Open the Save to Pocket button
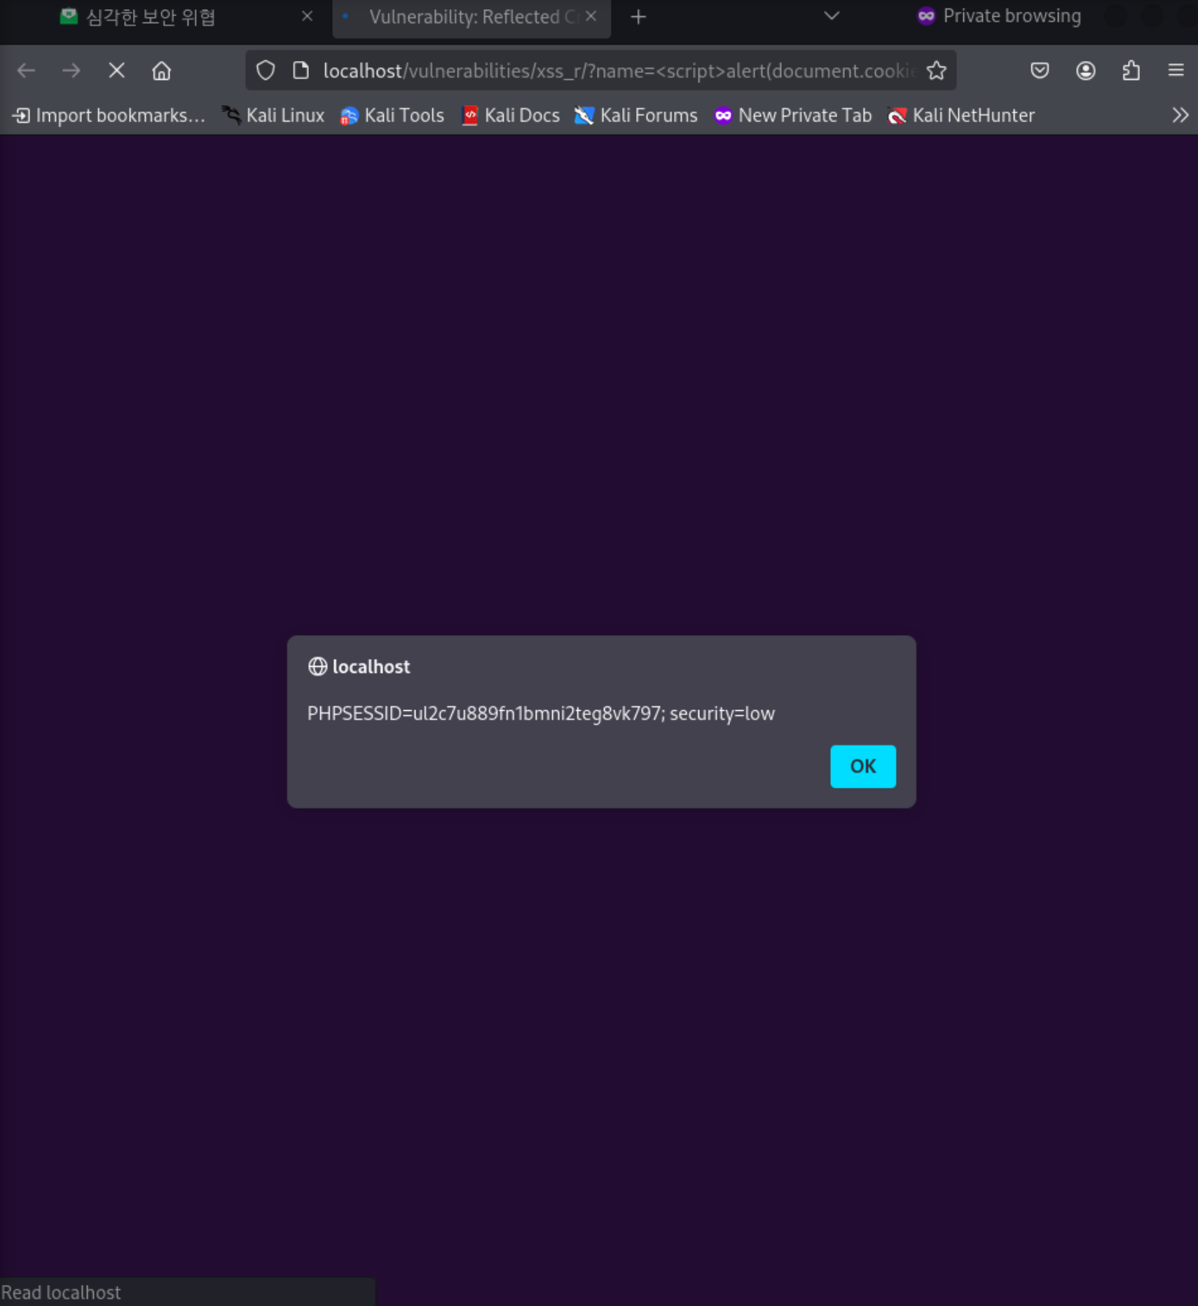 coord(1040,71)
